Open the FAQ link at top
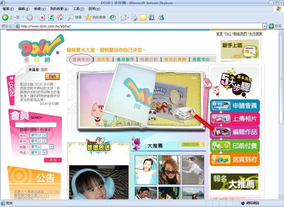Image resolution: width=284 pixels, height=207 pixels. [228, 34]
